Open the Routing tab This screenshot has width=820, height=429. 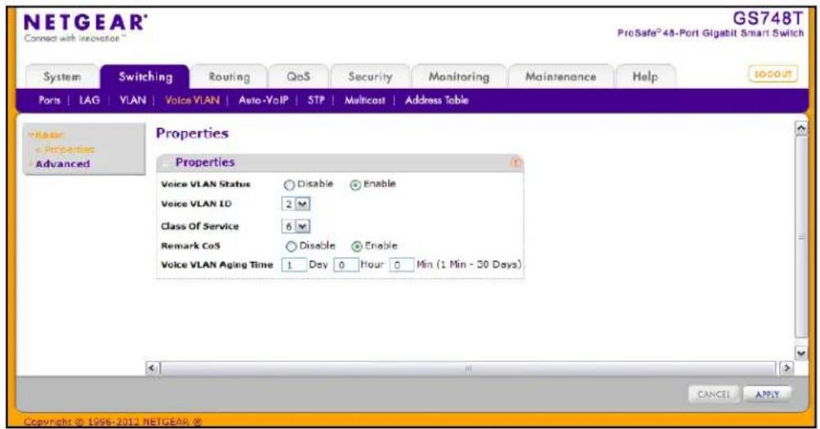click(x=229, y=77)
